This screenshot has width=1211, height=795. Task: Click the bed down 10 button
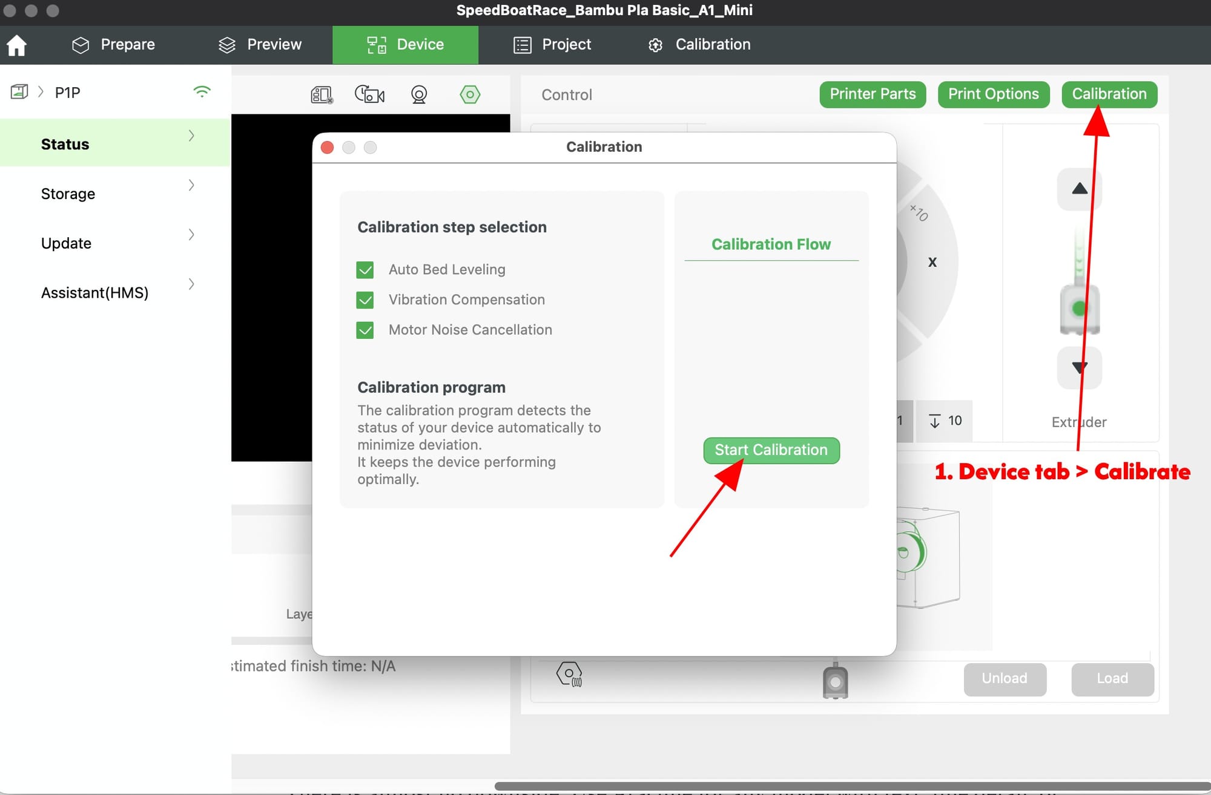(945, 421)
